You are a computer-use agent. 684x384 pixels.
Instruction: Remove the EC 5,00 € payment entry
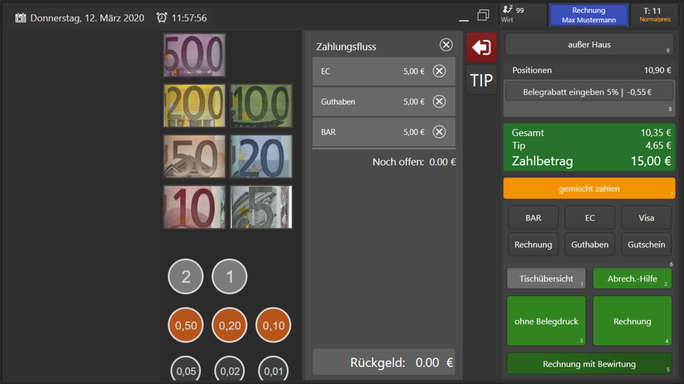[x=439, y=71]
